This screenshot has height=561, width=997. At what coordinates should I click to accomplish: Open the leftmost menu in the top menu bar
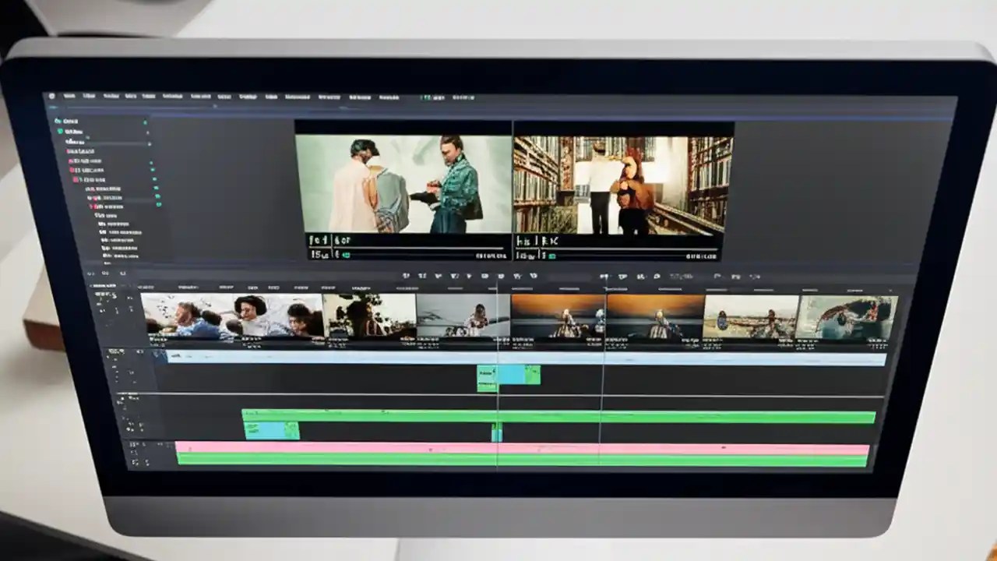pyautogui.click(x=71, y=97)
